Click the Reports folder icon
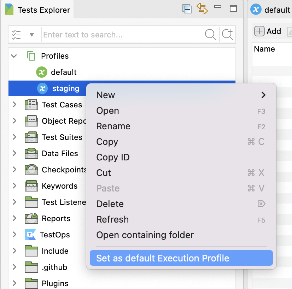The width and height of the screenshot is (292, 289). pyautogui.click(x=31, y=219)
